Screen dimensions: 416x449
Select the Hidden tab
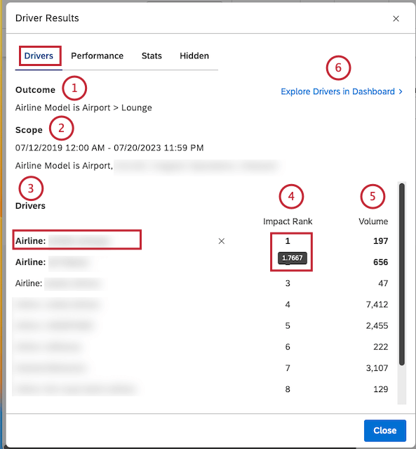[x=194, y=56]
